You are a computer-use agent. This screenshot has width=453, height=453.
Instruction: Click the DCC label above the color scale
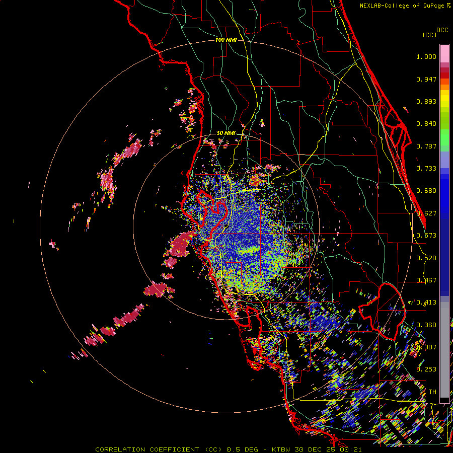point(442,30)
